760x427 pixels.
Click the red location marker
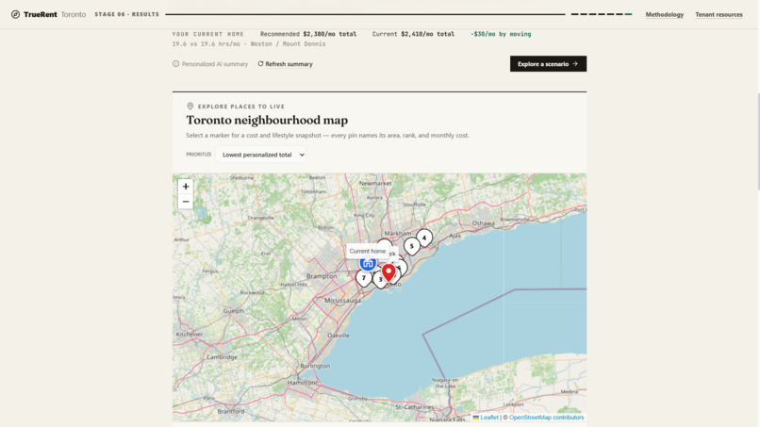point(388,272)
